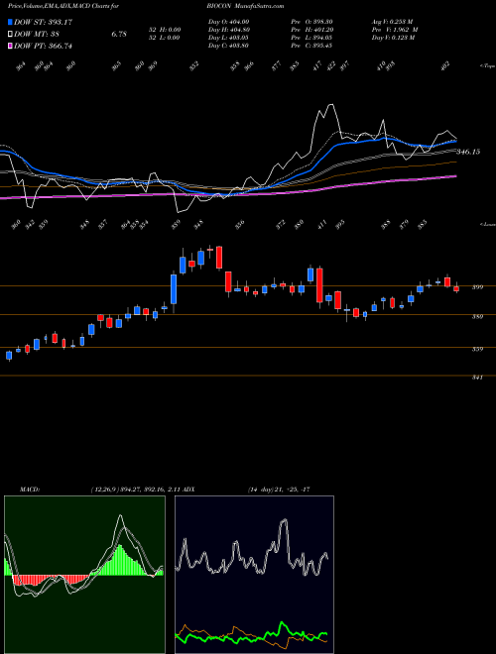Click the ADX (14 day) parameter values
This screenshot has height=654, width=496.
pyautogui.click(x=279, y=490)
